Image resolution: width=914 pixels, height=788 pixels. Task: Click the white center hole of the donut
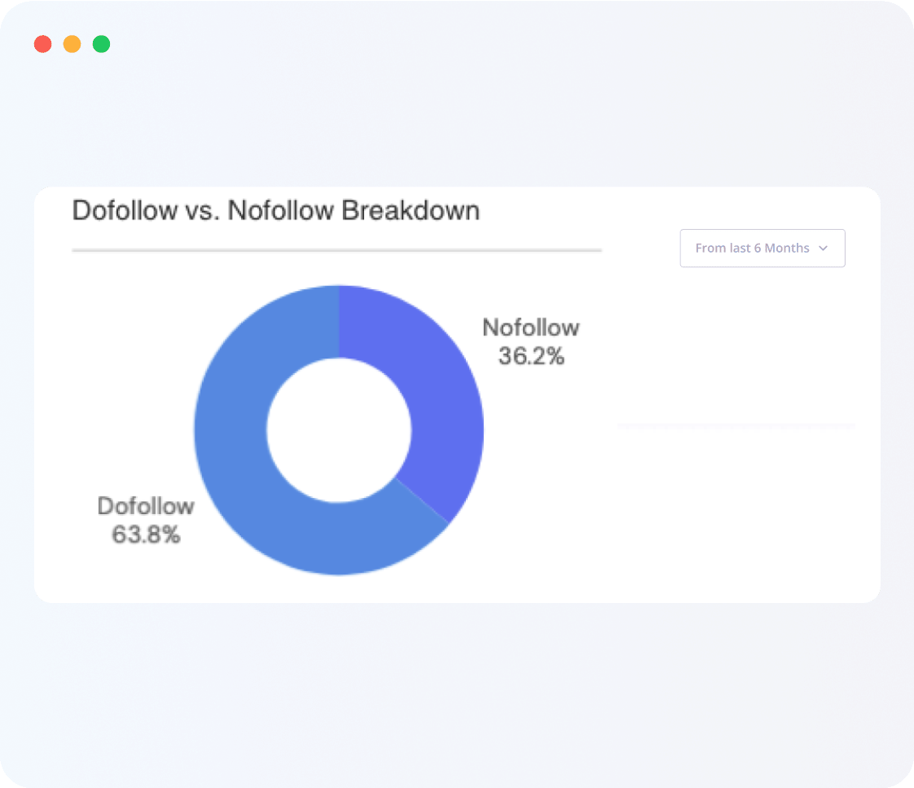pos(339,429)
